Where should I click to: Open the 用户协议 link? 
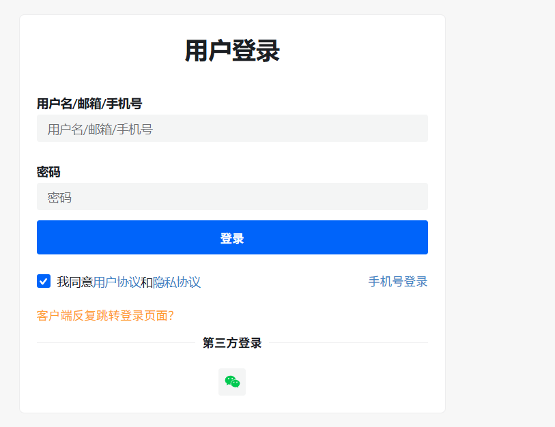coord(117,282)
